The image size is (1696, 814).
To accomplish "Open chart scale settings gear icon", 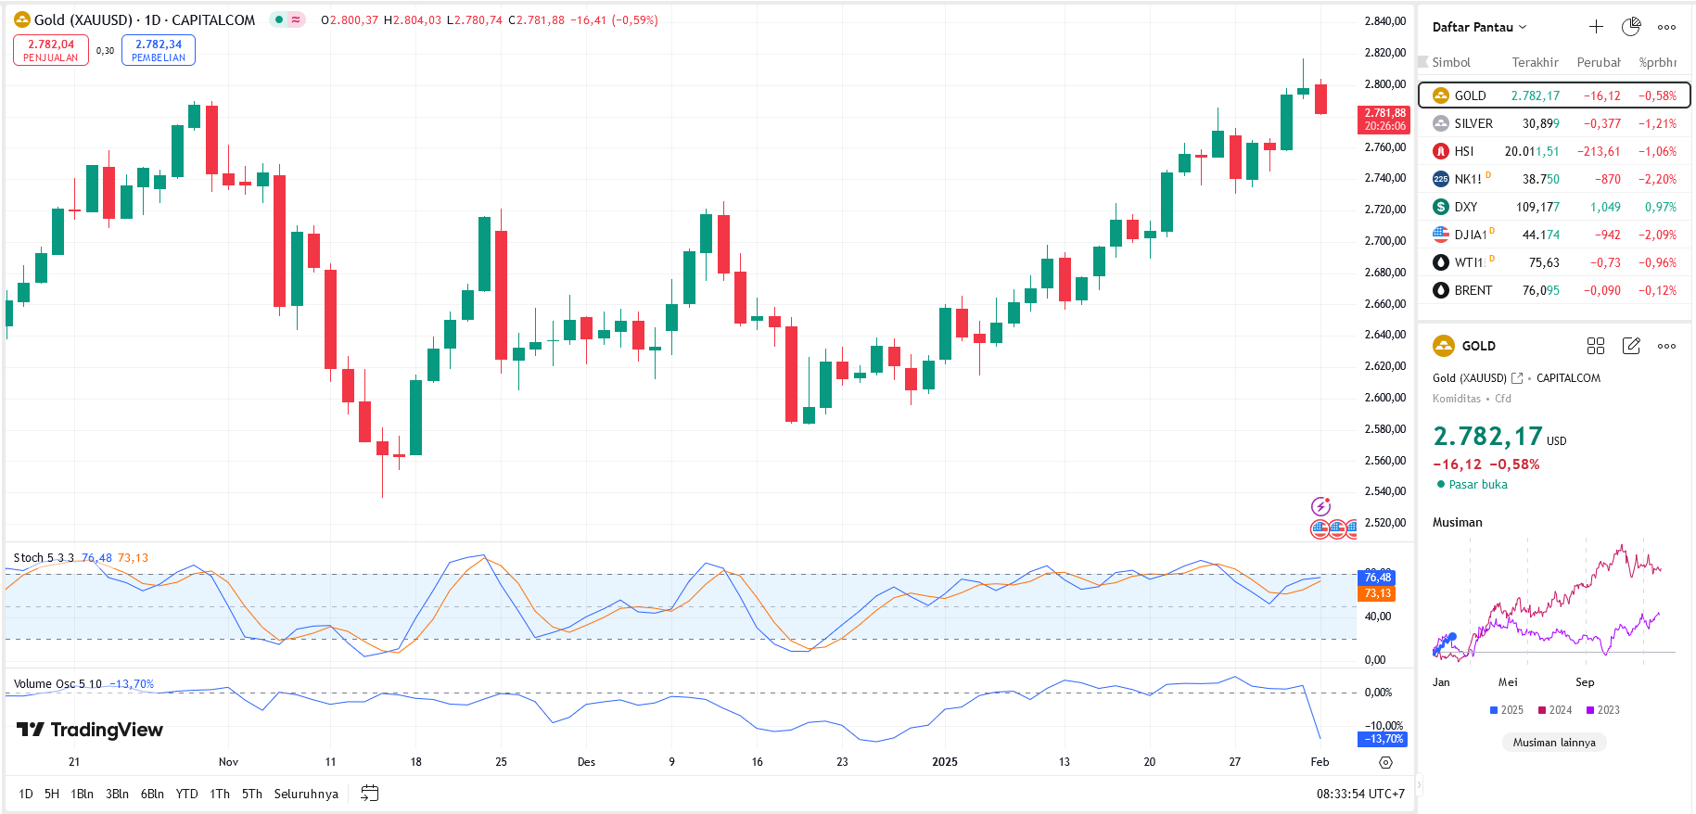I will coord(1385,762).
